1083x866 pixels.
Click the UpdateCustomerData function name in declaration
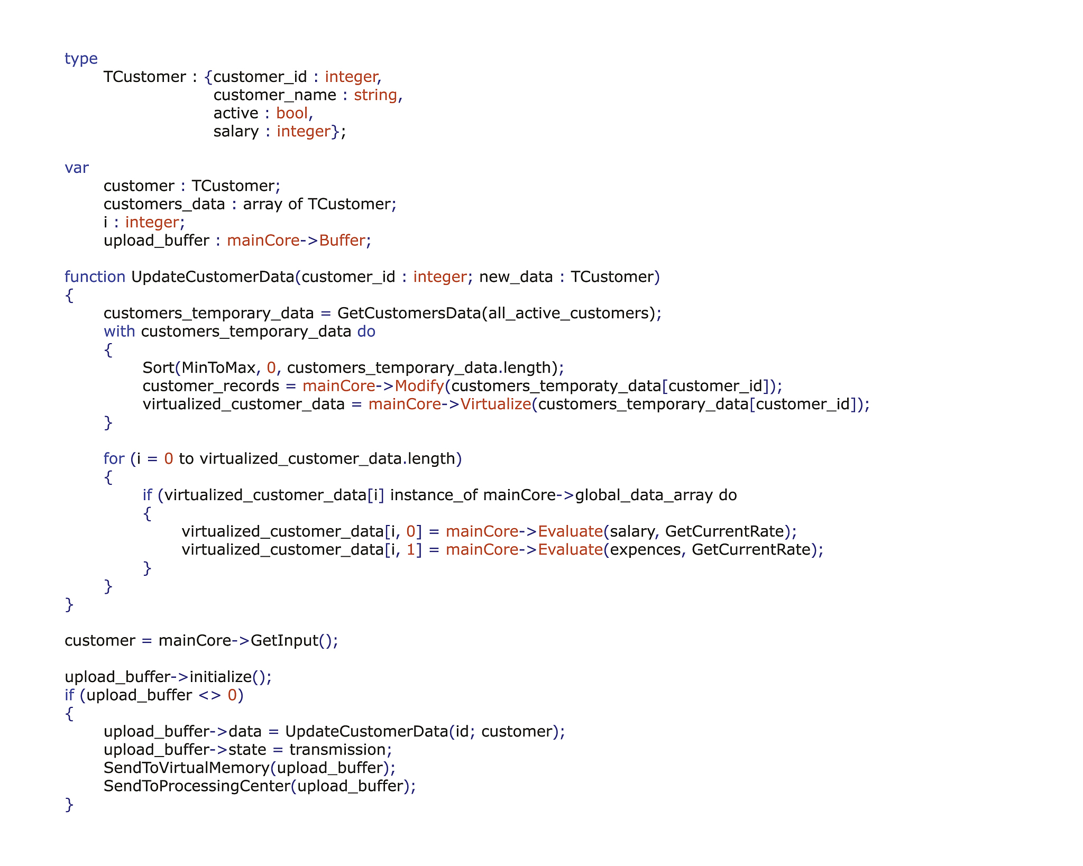click(x=212, y=277)
